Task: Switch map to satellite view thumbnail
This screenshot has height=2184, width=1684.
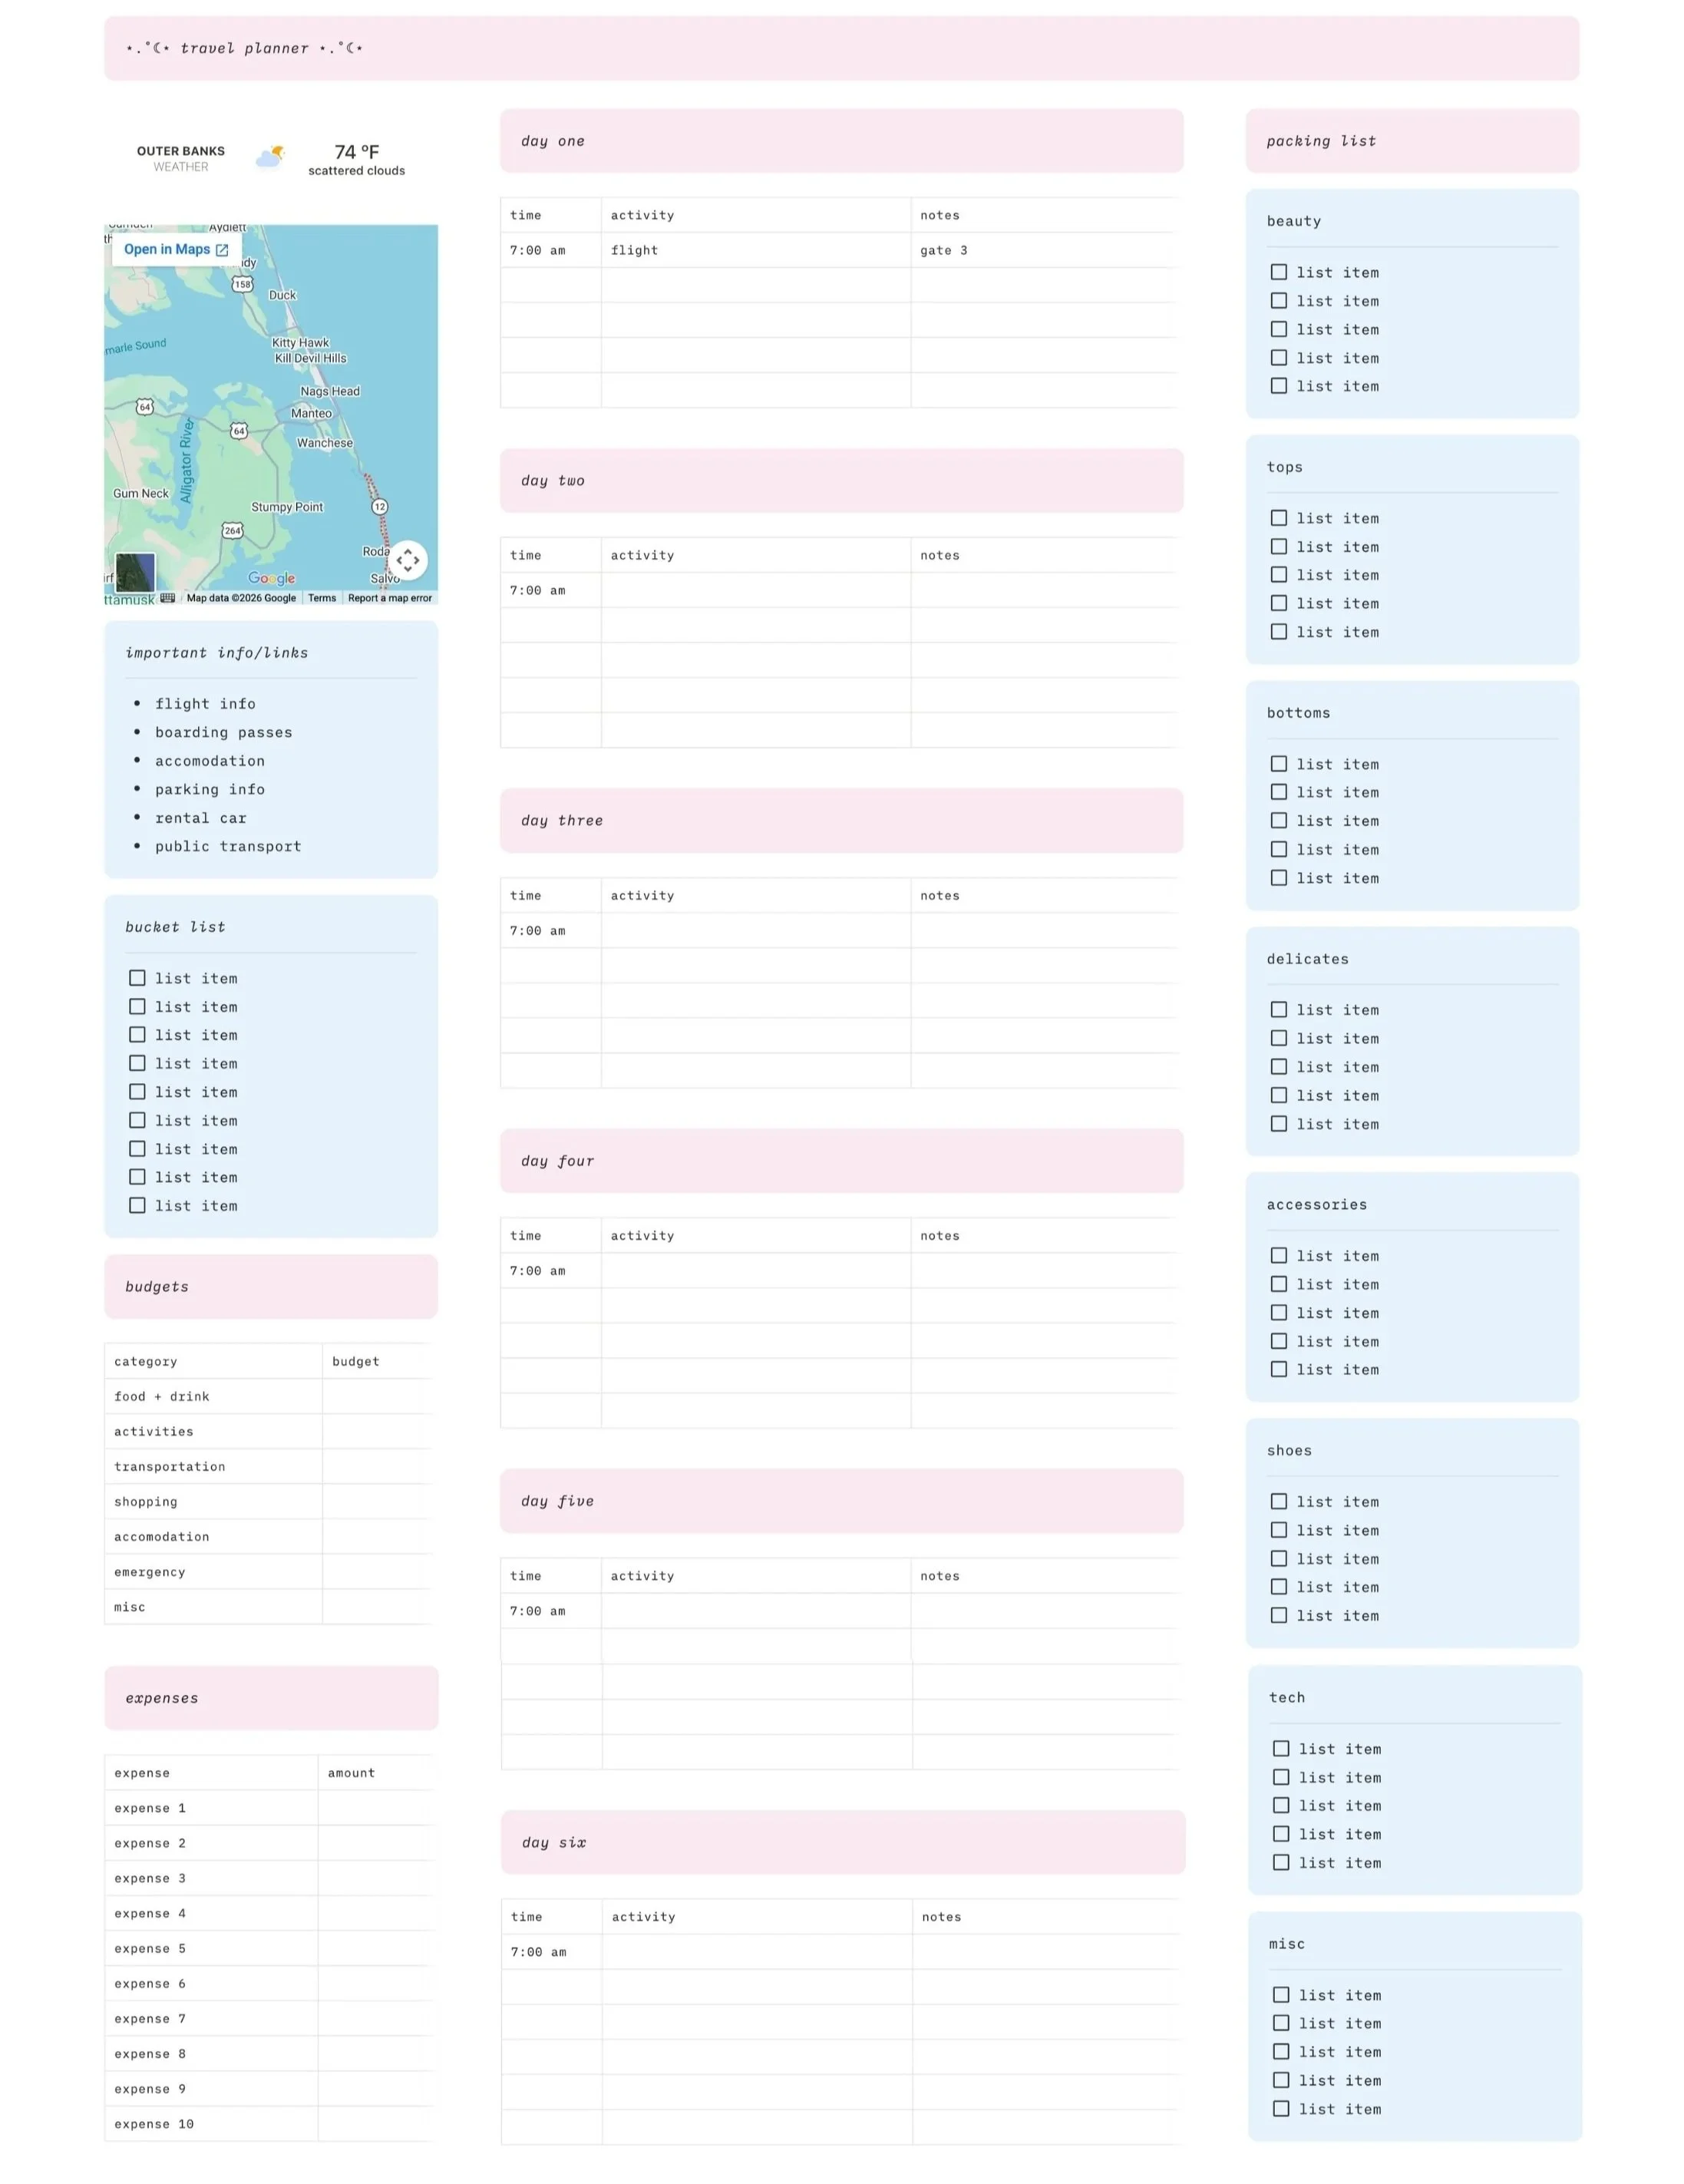Action: tap(135, 573)
